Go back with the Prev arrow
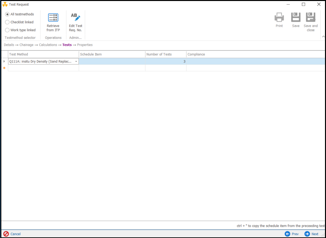The width and height of the screenshot is (326, 238). [287, 234]
